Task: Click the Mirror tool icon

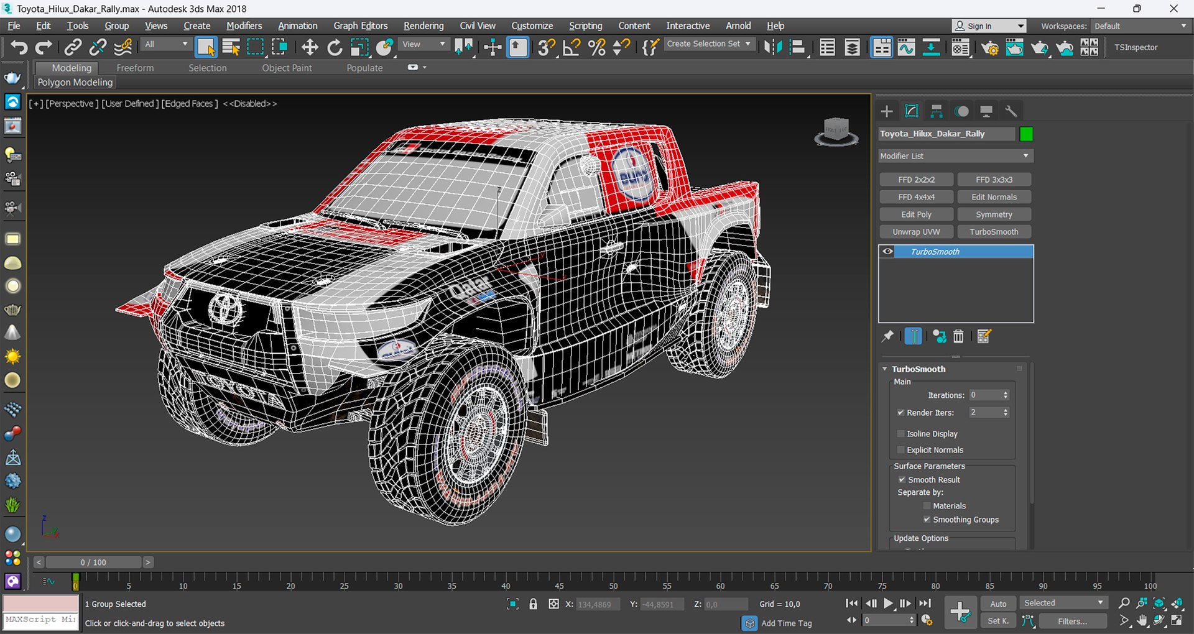Action: pyautogui.click(x=773, y=47)
